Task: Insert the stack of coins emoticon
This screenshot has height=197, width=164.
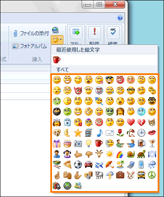Action: click(x=89, y=175)
